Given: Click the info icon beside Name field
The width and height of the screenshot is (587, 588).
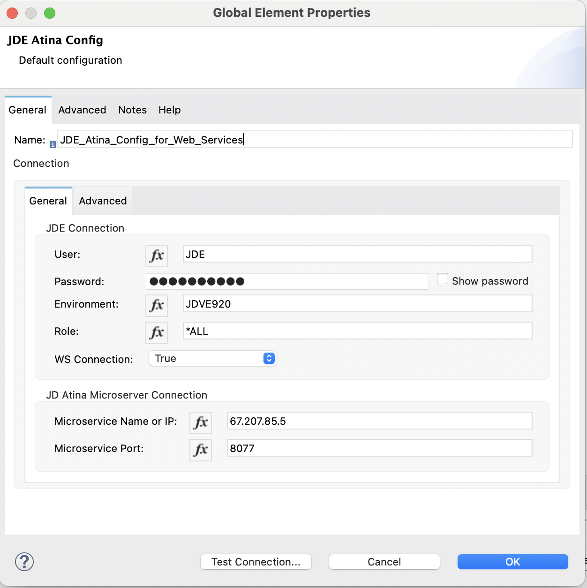Looking at the screenshot, I should 53,145.
